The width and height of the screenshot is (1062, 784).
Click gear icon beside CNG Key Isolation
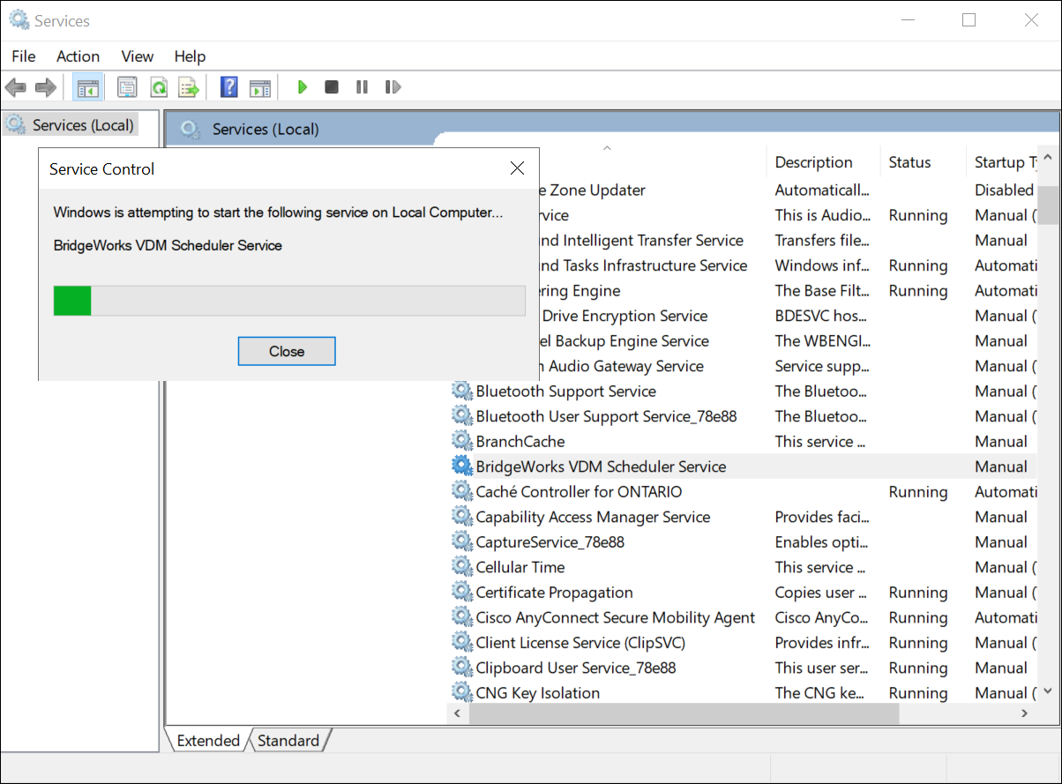point(462,693)
